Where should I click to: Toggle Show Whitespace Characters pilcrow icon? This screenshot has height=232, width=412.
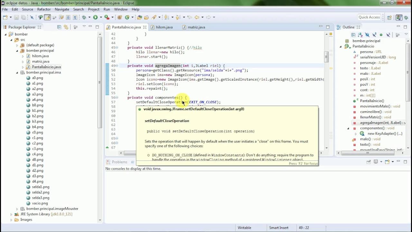pos(75,17)
